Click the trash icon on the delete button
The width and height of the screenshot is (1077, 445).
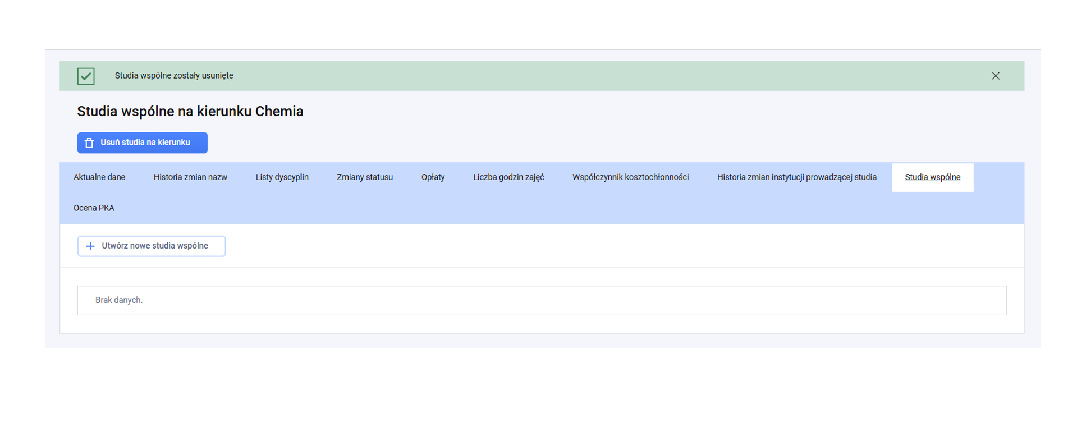[x=89, y=143]
